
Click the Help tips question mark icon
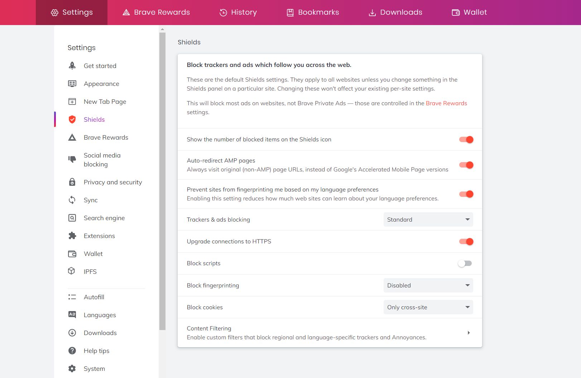[72, 350]
